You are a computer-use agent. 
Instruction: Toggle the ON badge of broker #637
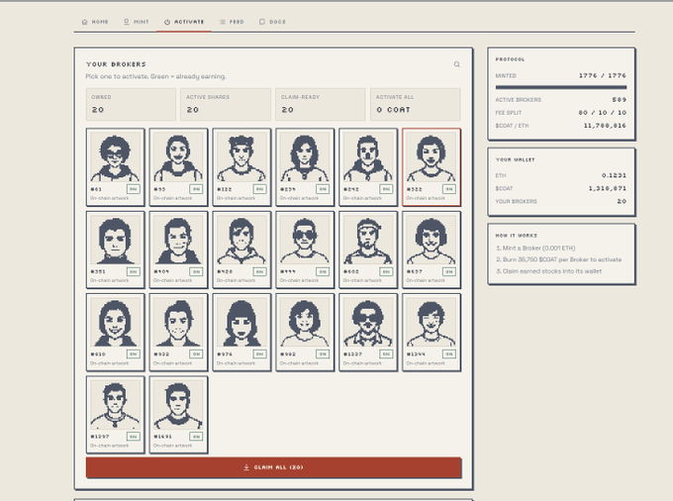point(449,271)
